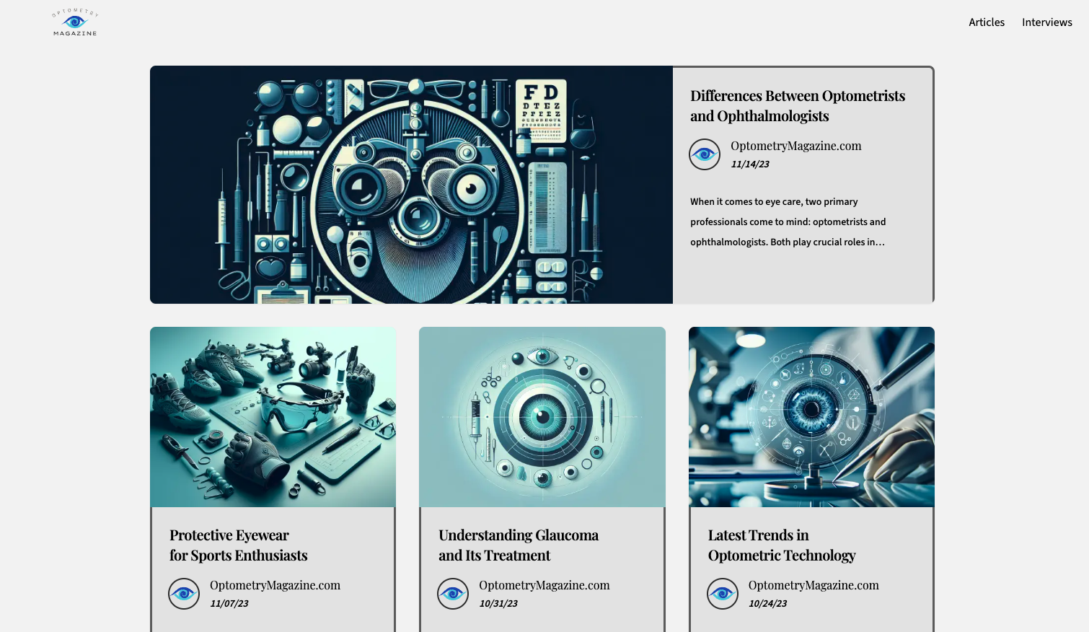Click the sports goggles article thumbnail
Viewport: 1089px width, 632px height.
pyautogui.click(x=273, y=417)
